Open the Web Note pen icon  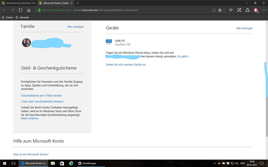tap(239, 10)
